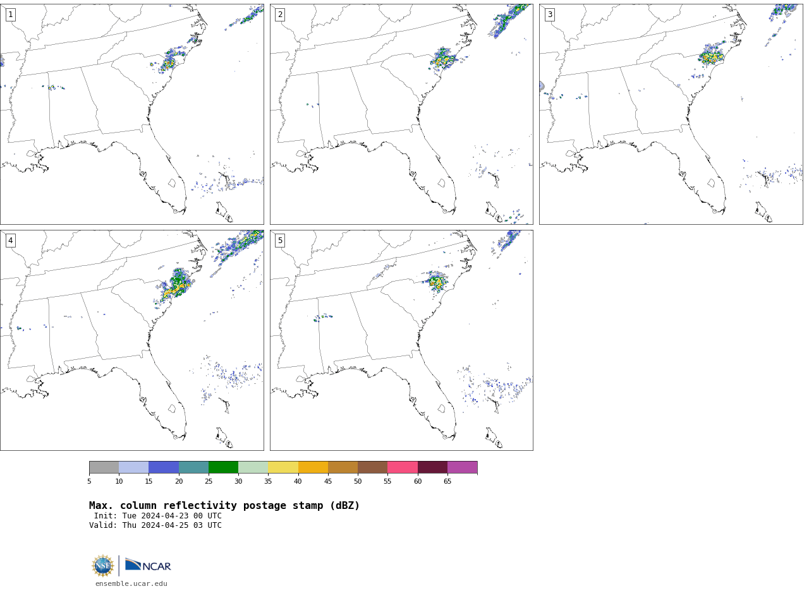Select the orange 40-45 dBZ swatch
The height and width of the screenshot is (591, 809).
pyautogui.click(x=313, y=467)
